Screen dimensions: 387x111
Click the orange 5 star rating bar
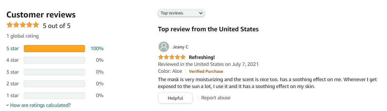coord(54,48)
